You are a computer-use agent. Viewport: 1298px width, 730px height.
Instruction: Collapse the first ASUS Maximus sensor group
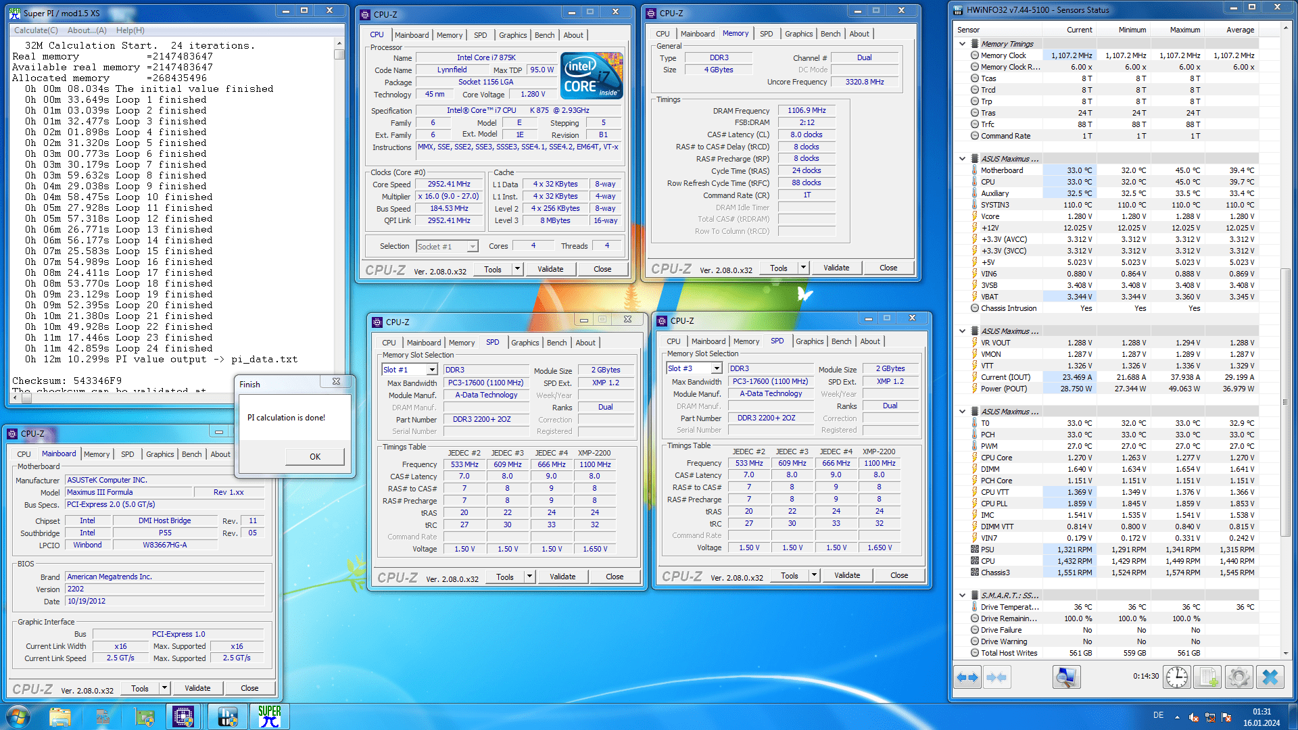pos(962,159)
